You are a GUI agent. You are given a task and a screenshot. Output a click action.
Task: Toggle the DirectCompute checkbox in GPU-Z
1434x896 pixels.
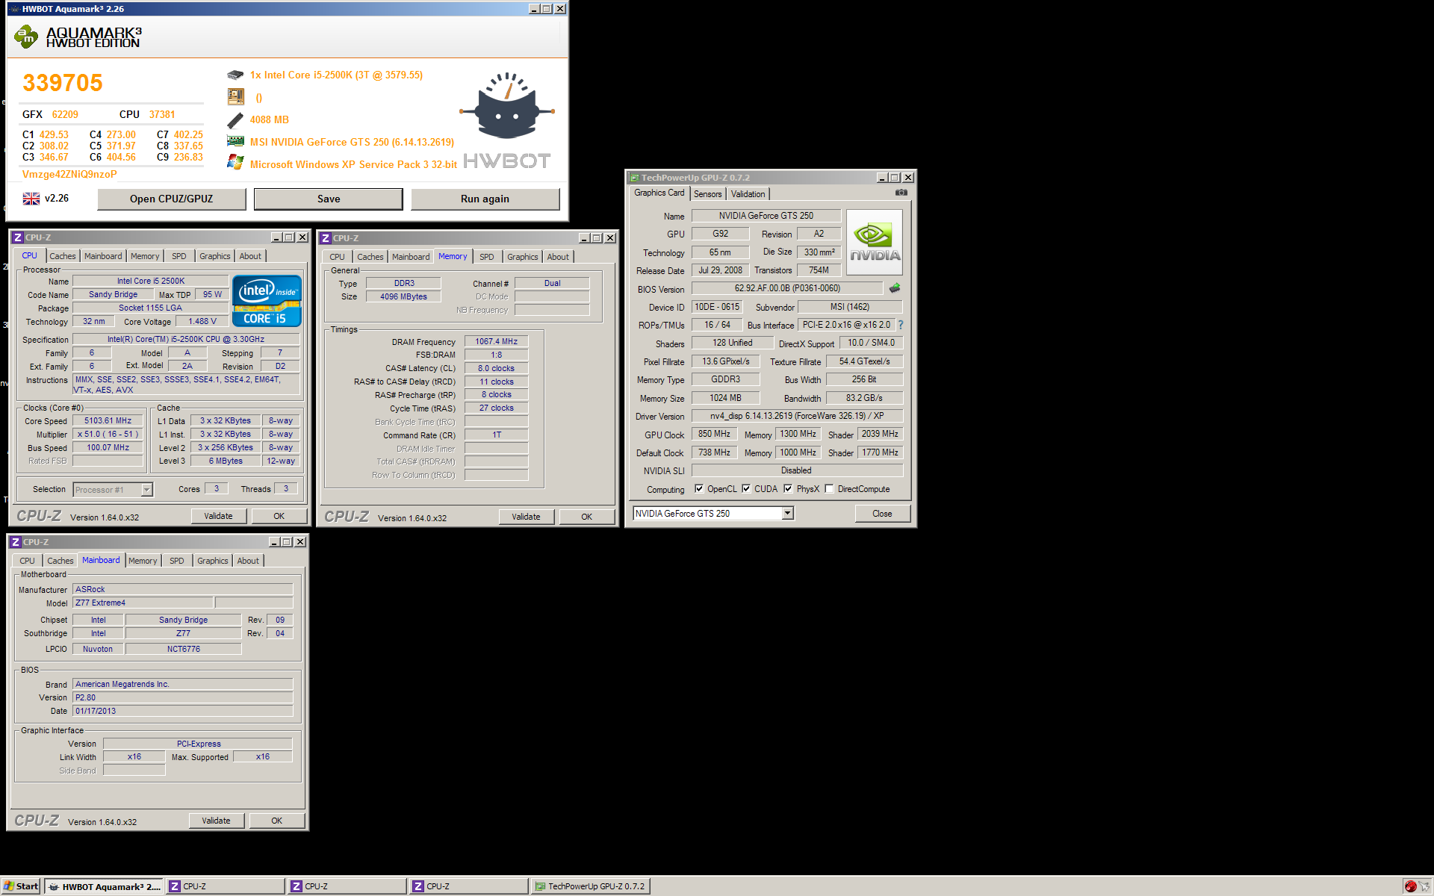(829, 489)
